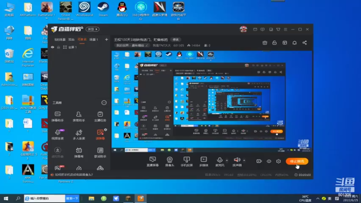Expand microphone options arrow

(x=227, y=160)
